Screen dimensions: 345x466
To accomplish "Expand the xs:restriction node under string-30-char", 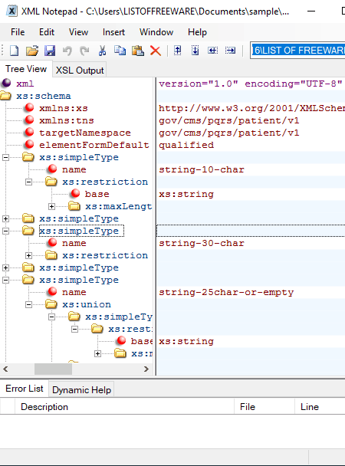I will (28, 255).
